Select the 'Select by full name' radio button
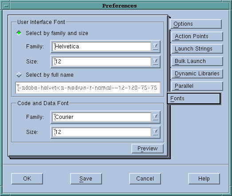The width and height of the screenshot is (232, 196). [x=19, y=74]
